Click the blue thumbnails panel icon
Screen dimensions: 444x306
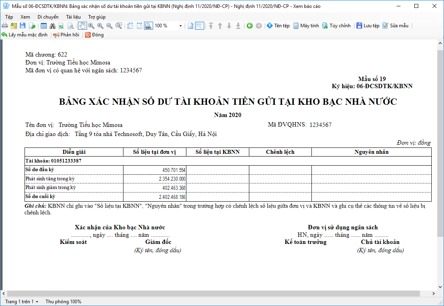(44, 26)
